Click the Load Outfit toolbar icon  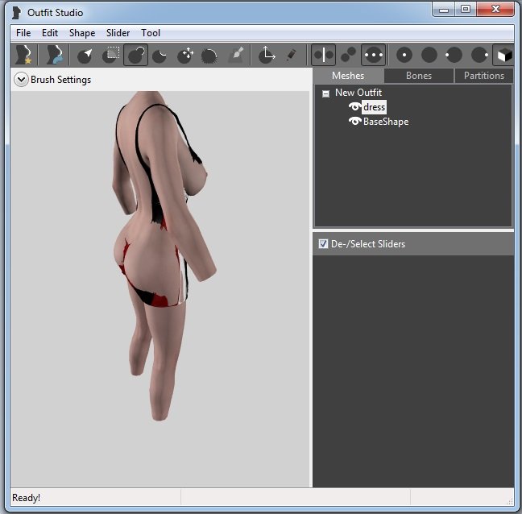[x=55, y=55]
